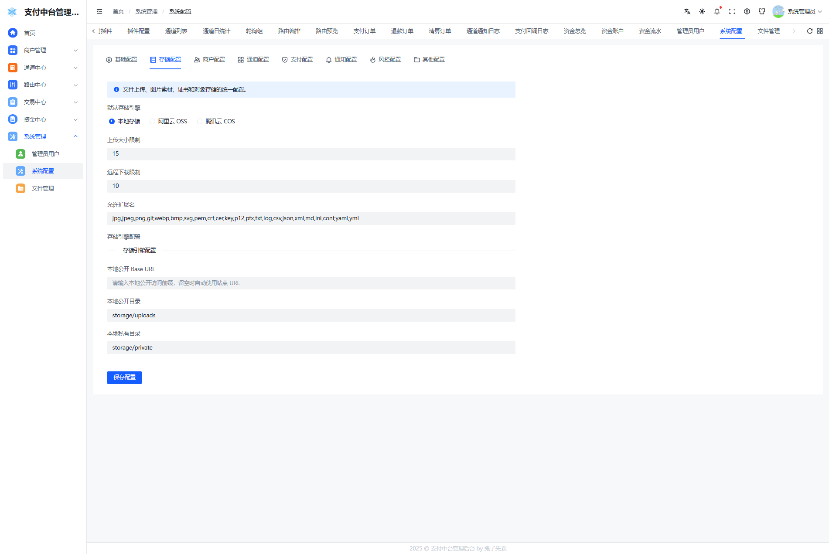This screenshot has width=829, height=554.
Task: Open the 系统管理员 user dropdown
Action: point(798,12)
